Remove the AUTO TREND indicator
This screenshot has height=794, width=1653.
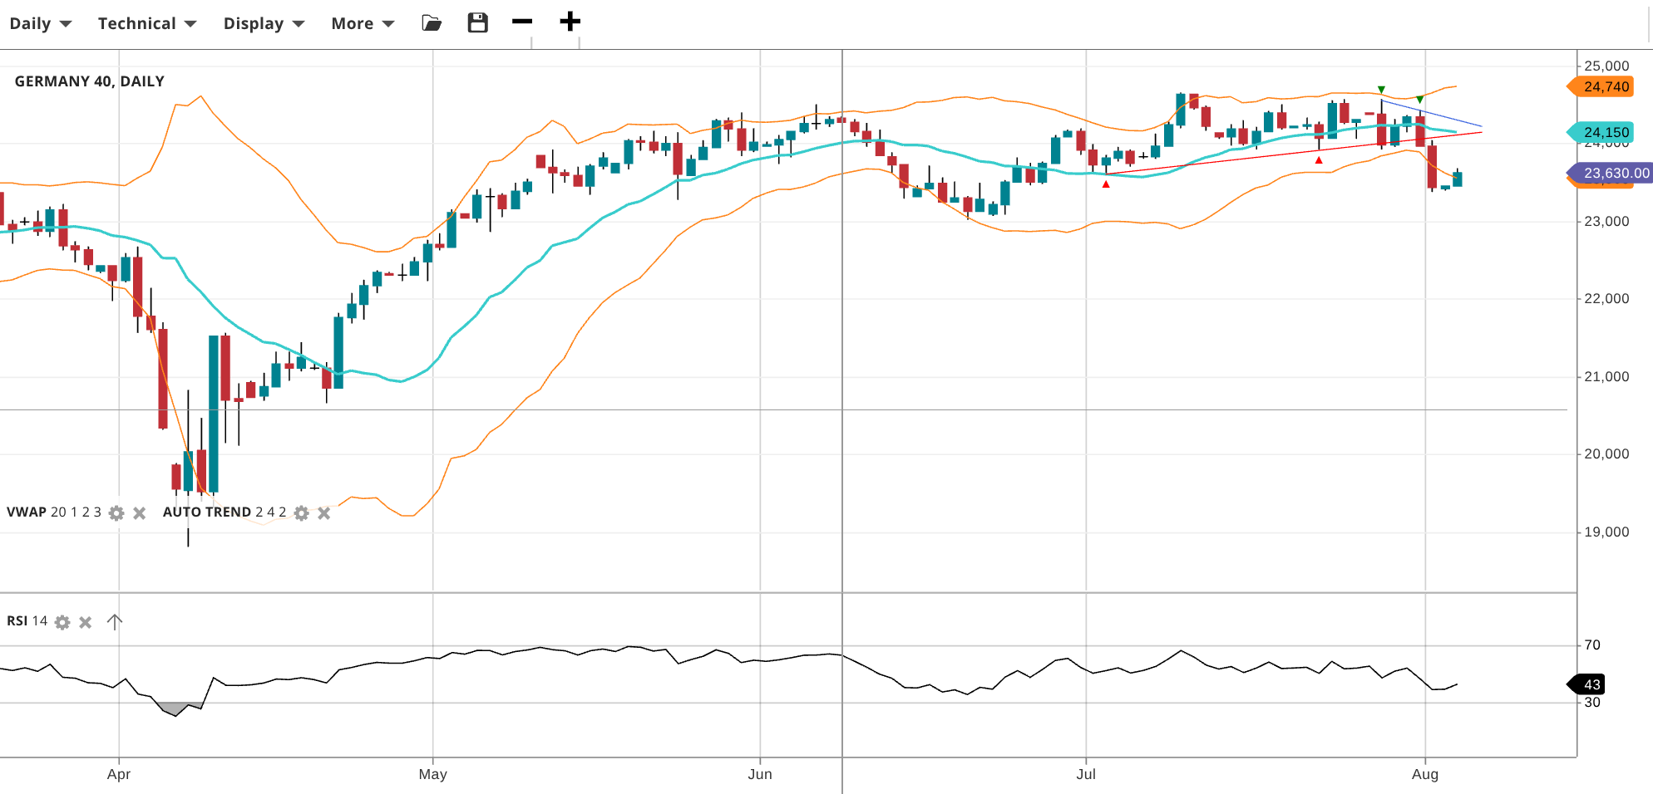[324, 513]
